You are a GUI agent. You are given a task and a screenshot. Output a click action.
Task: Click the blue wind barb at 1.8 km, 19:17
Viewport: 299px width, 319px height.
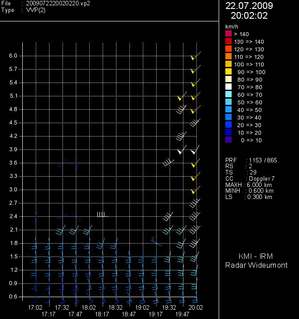coord(155,242)
